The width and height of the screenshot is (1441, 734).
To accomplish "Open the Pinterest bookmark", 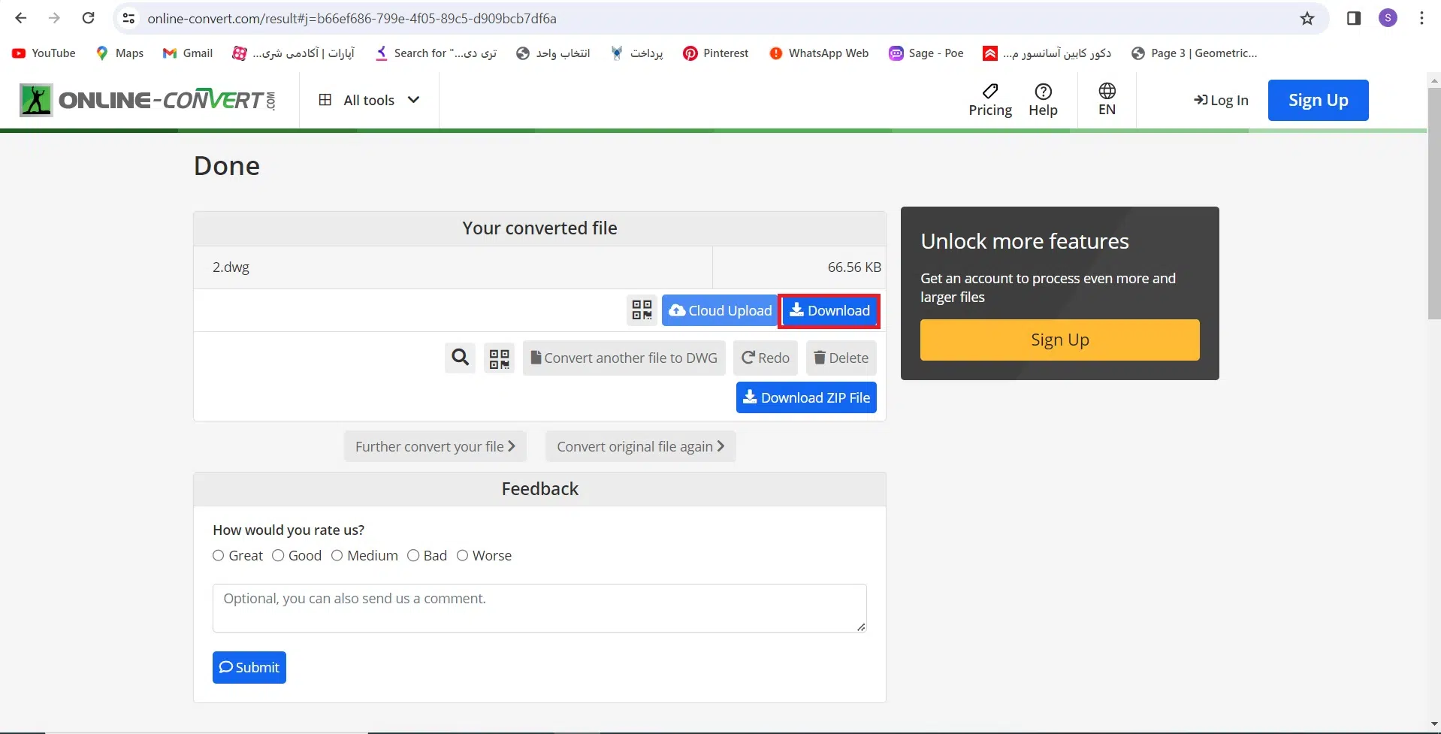I will (715, 53).
